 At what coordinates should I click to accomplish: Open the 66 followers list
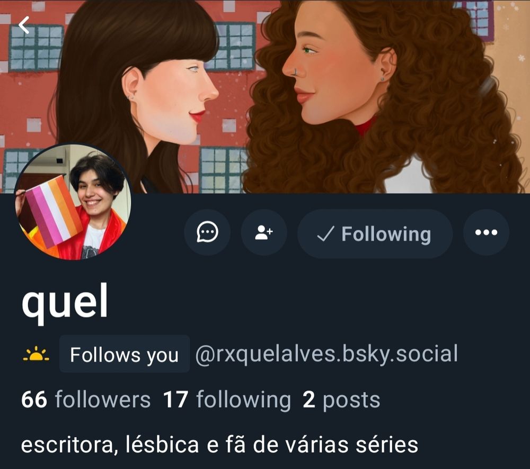pyautogui.click(x=86, y=400)
